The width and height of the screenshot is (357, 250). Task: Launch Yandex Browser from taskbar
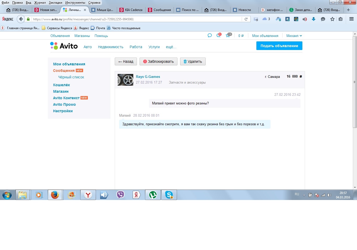(x=88, y=195)
